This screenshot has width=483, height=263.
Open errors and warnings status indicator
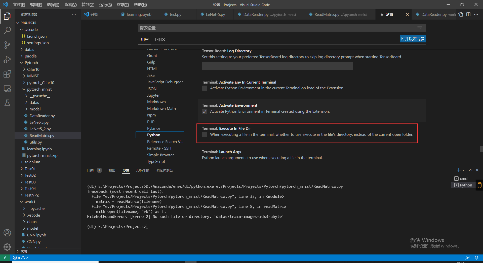[21, 258]
